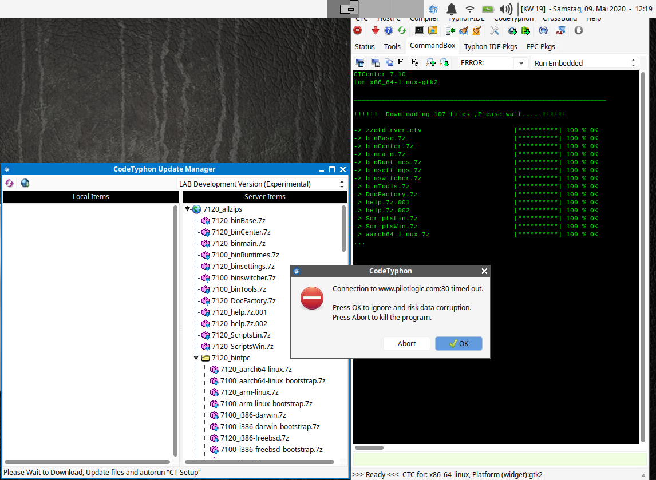Click the window switcher icon in the top panel

coord(349,9)
